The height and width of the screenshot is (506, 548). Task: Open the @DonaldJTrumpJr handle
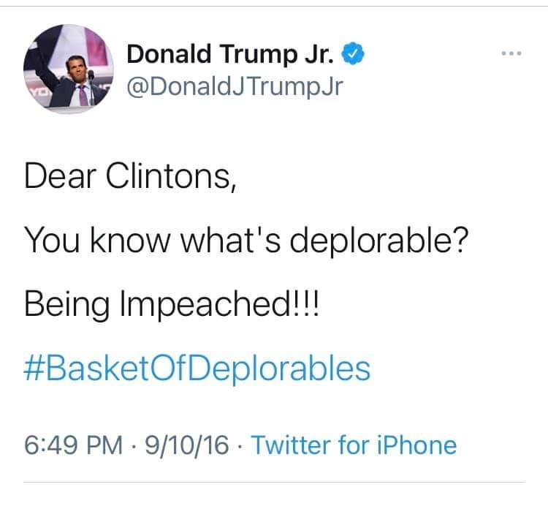pos(235,87)
